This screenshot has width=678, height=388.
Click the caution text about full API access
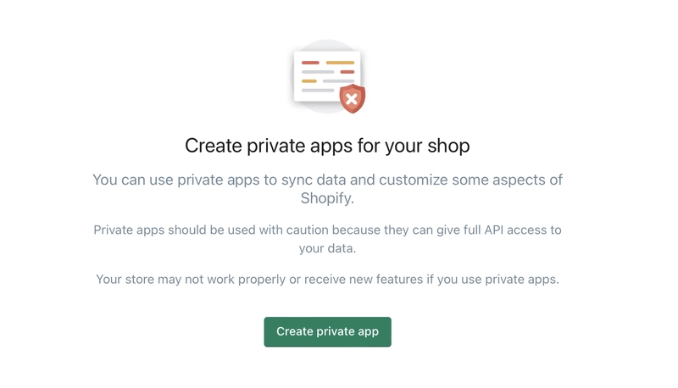coord(327,239)
